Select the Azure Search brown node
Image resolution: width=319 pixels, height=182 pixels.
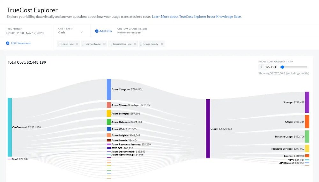point(109,140)
